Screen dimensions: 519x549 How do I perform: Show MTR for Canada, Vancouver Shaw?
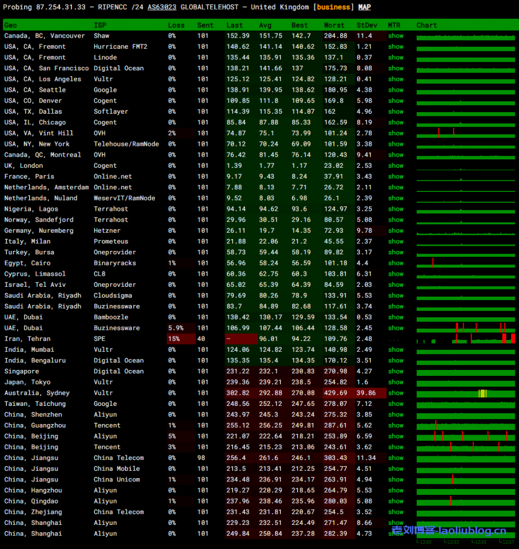click(396, 36)
